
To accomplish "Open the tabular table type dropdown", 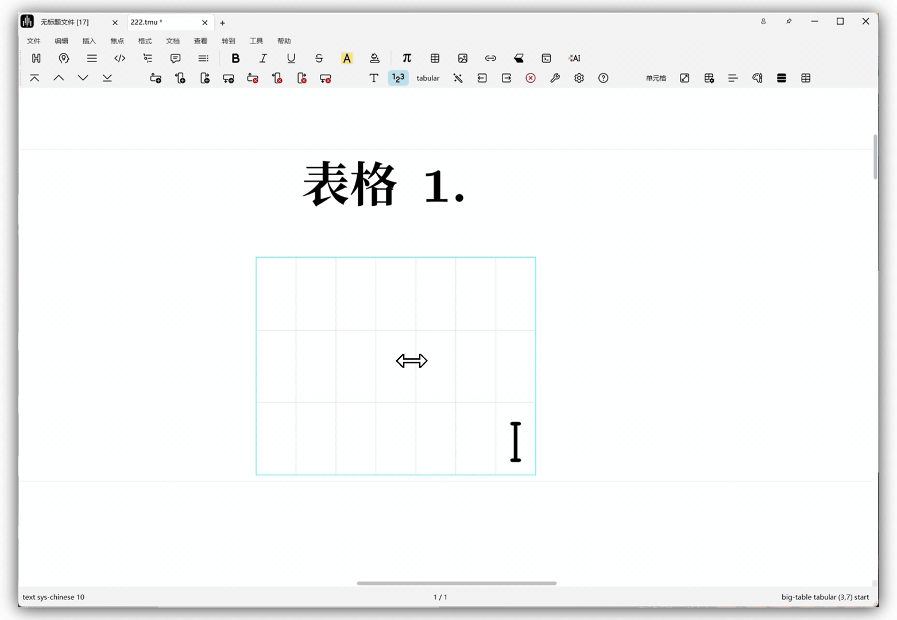I will click(x=428, y=78).
